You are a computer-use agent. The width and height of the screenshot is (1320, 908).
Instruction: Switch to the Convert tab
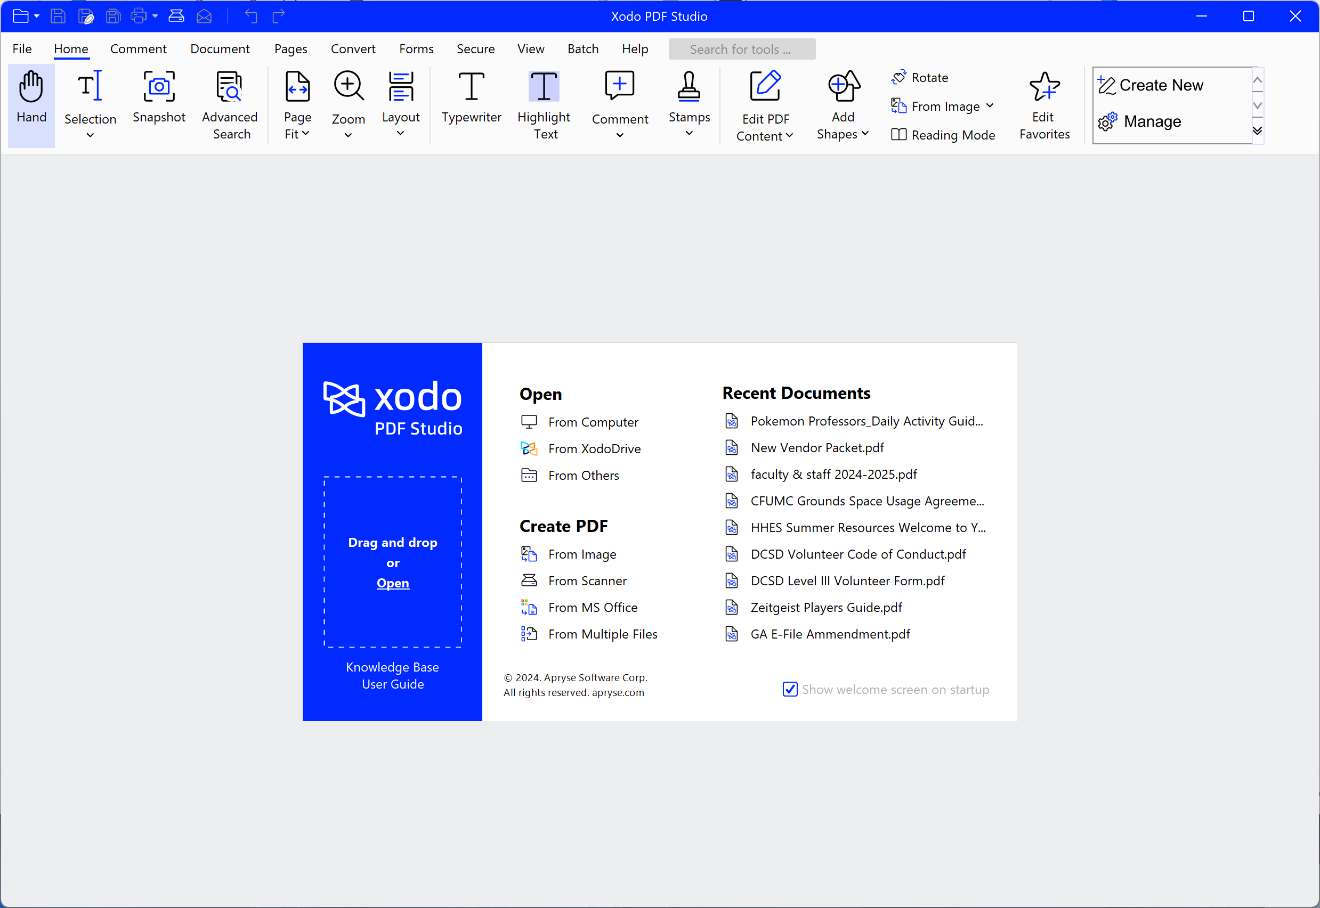[x=352, y=49]
